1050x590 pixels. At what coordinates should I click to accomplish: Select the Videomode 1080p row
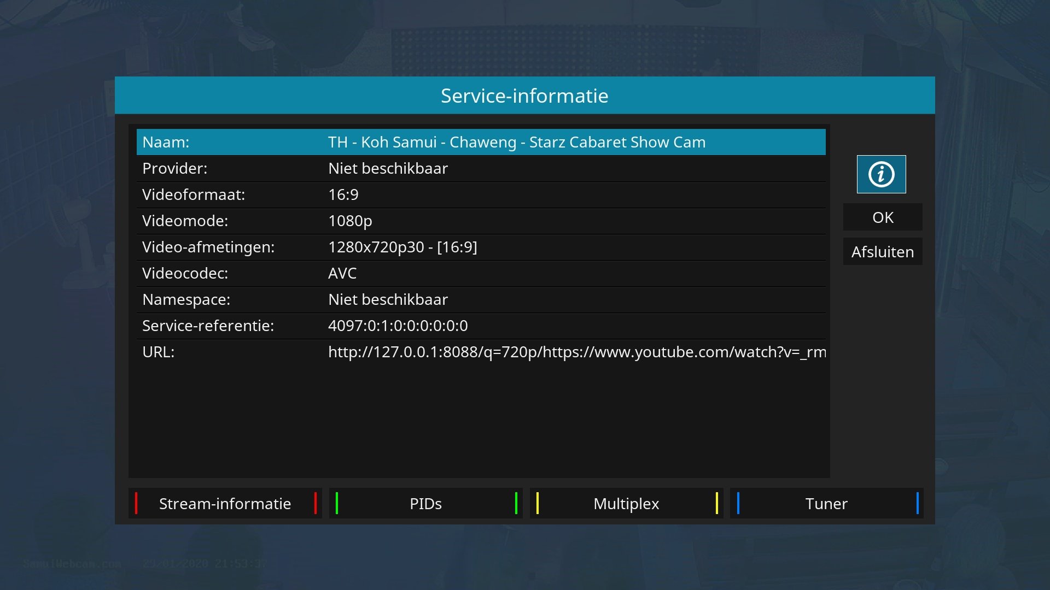point(480,221)
